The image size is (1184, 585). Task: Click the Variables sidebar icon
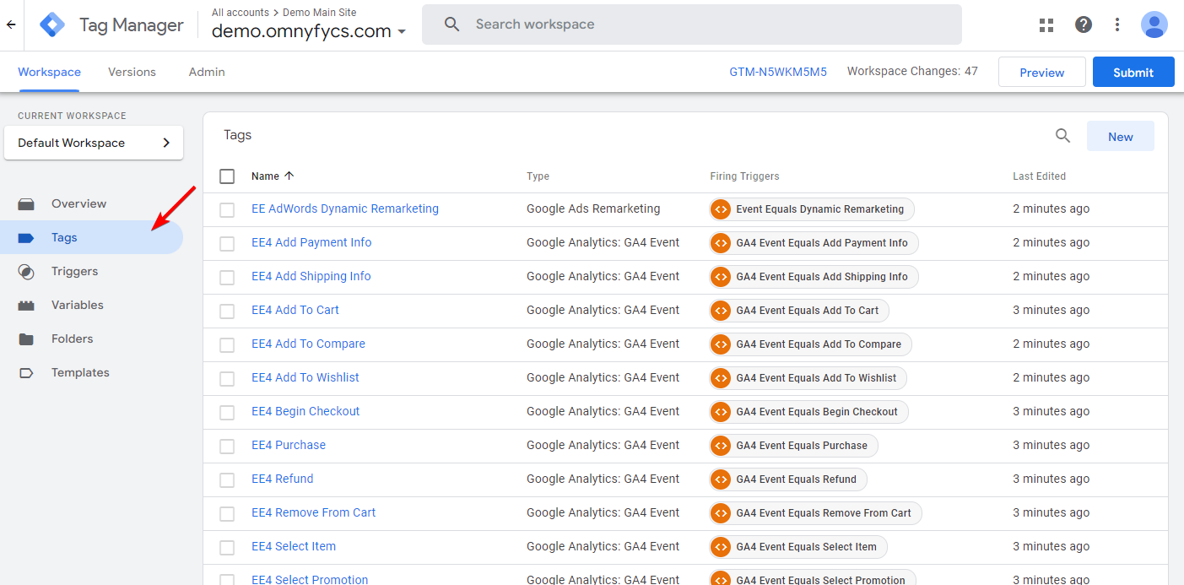(x=26, y=305)
